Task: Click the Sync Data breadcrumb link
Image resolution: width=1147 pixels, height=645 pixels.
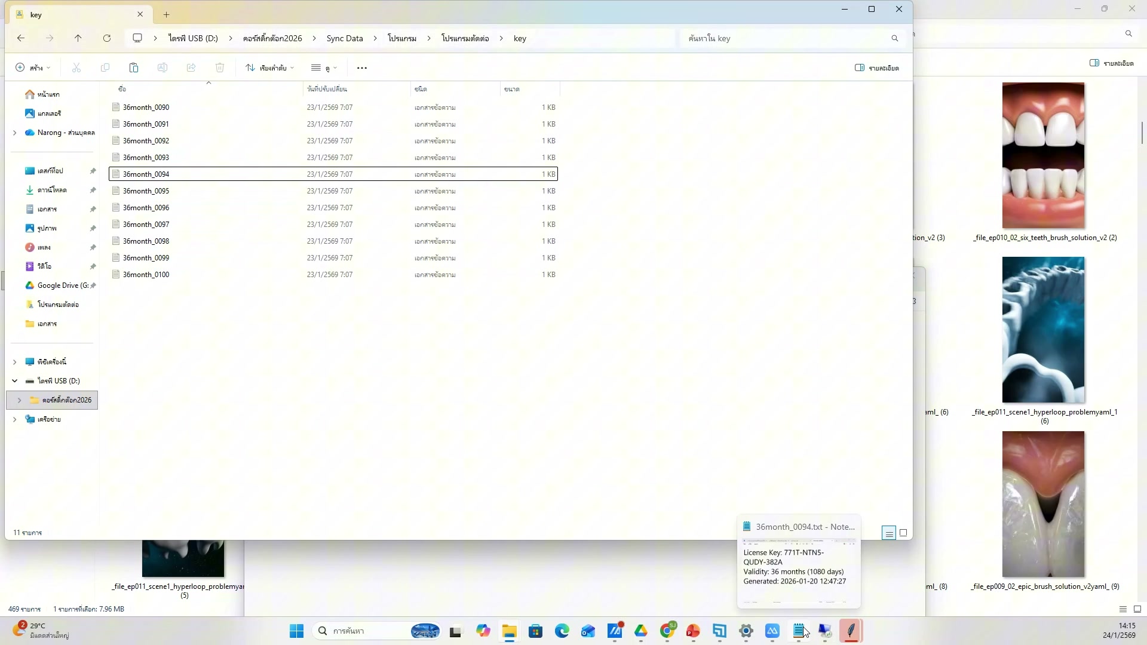Action: click(x=345, y=38)
